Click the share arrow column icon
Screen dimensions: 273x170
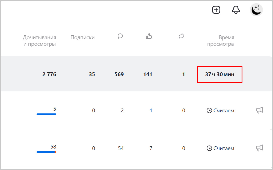tap(182, 36)
